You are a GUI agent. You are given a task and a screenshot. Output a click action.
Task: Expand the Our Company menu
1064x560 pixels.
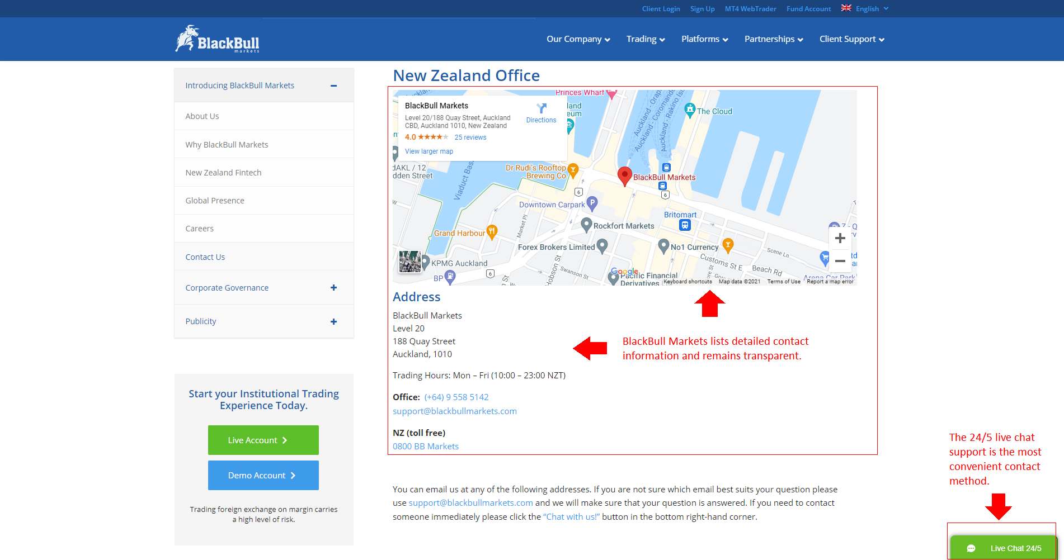578,39
